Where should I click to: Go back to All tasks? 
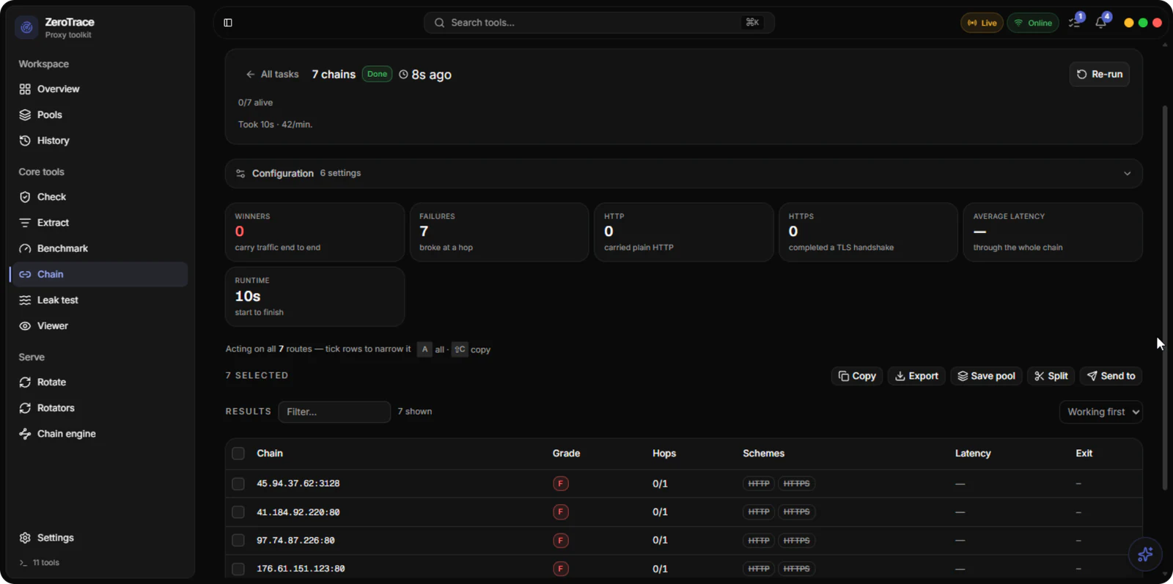(272, 74)
